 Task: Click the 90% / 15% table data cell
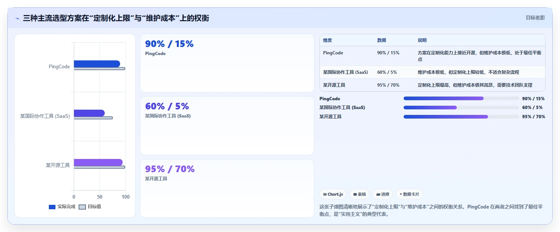[388, 53]
